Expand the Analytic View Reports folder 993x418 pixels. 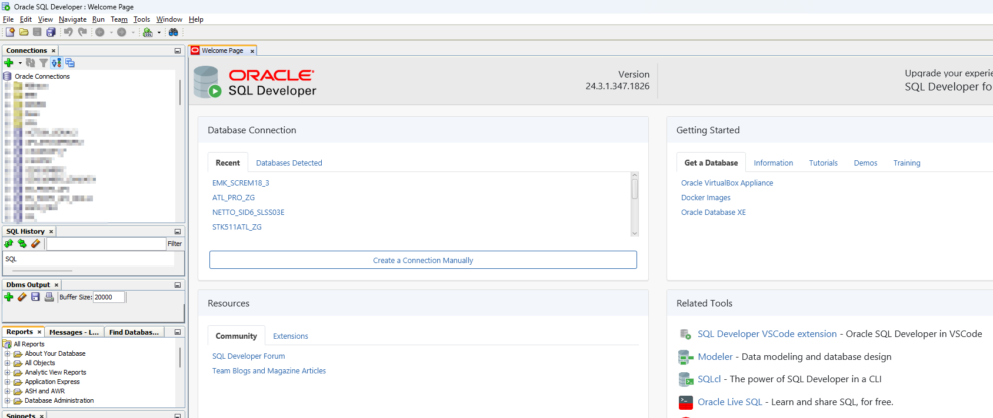[x=7, y=373]
